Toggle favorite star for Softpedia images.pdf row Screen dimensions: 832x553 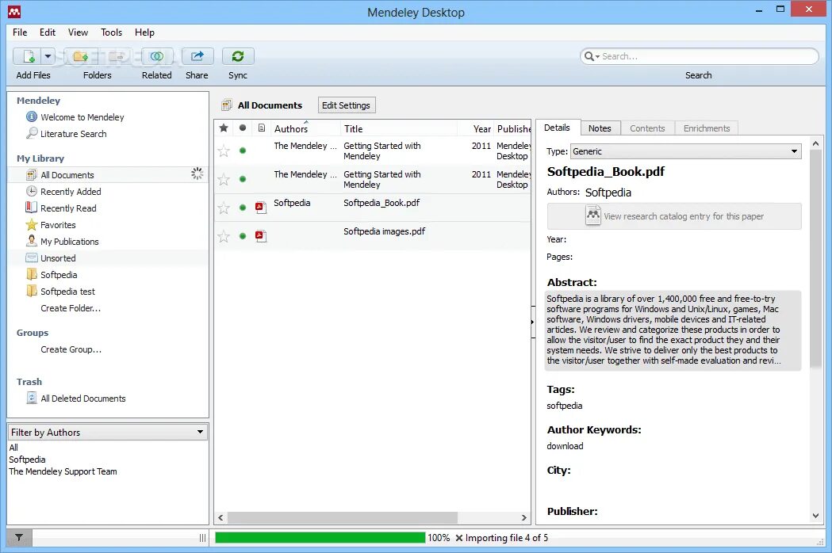224,236
